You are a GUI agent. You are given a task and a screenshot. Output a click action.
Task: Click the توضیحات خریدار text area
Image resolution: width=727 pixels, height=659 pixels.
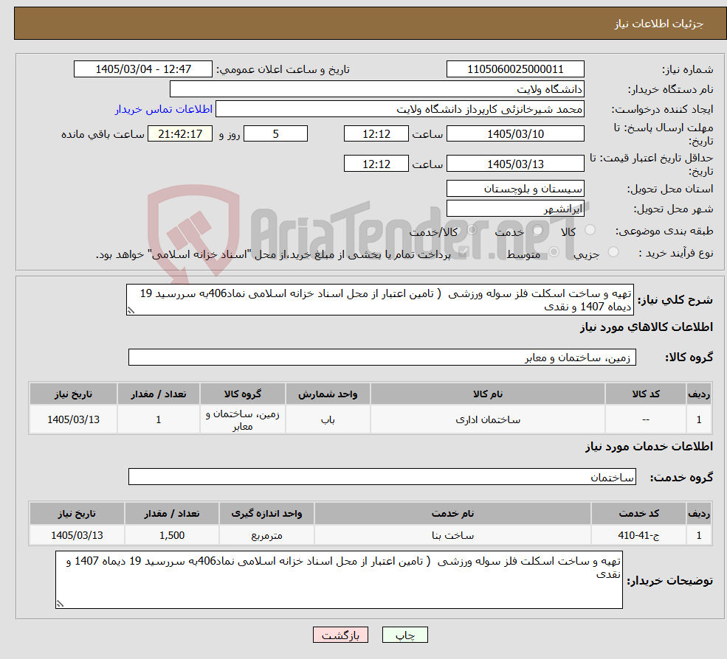(x=339, y=579)
